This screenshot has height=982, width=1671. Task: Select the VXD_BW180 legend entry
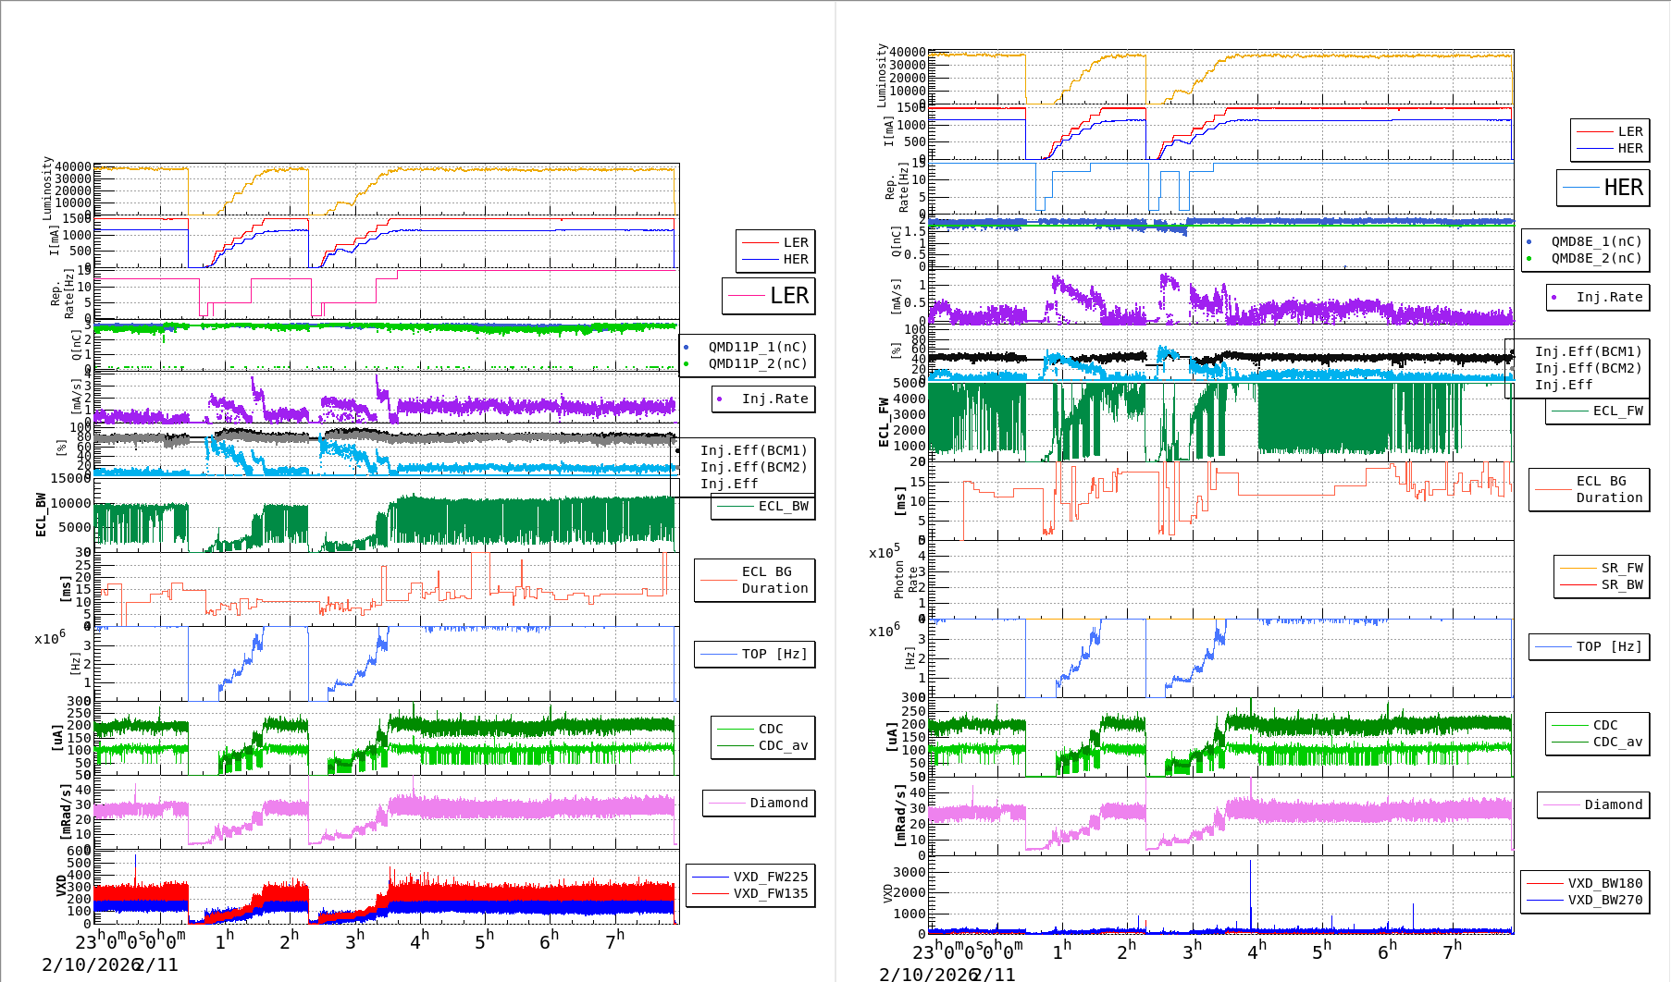coord(1585,883)
